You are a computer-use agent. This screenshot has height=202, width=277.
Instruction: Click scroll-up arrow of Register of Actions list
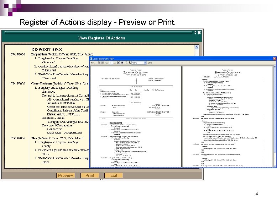(x=197, y=47)
